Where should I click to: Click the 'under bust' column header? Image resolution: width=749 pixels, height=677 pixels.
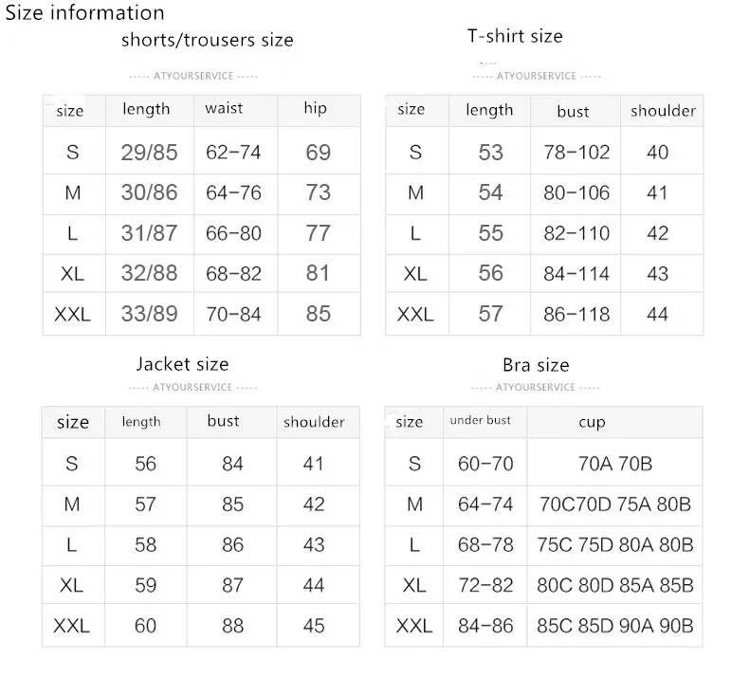pos(480,420)
